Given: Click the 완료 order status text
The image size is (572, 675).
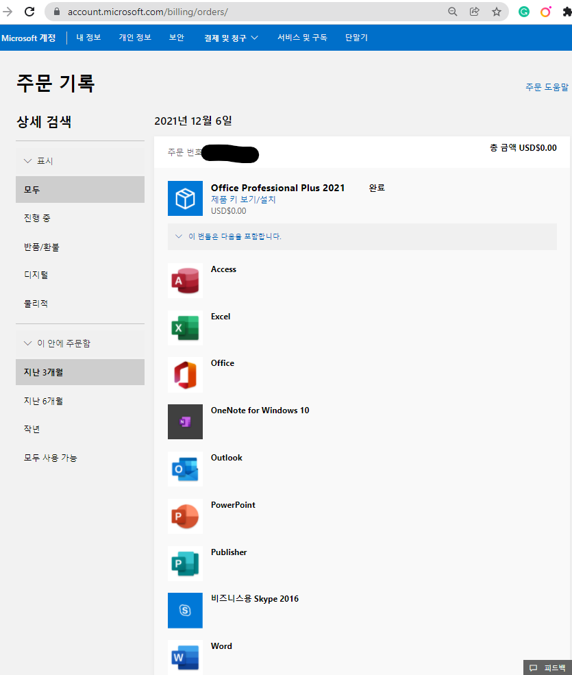Looking at the screenshot, I should tap(377, 188).
